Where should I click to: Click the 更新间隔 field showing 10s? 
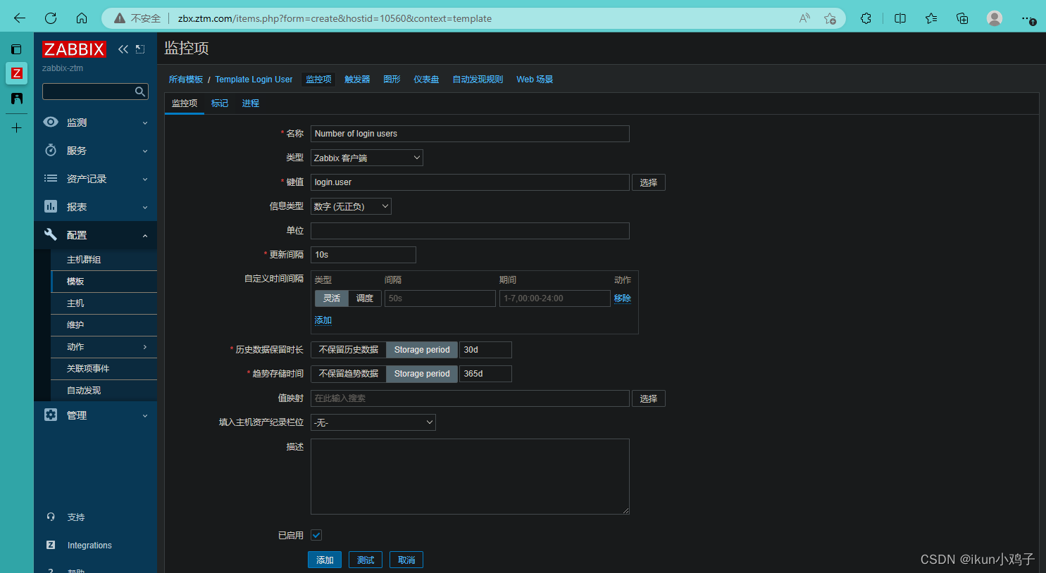coord(363,255)
